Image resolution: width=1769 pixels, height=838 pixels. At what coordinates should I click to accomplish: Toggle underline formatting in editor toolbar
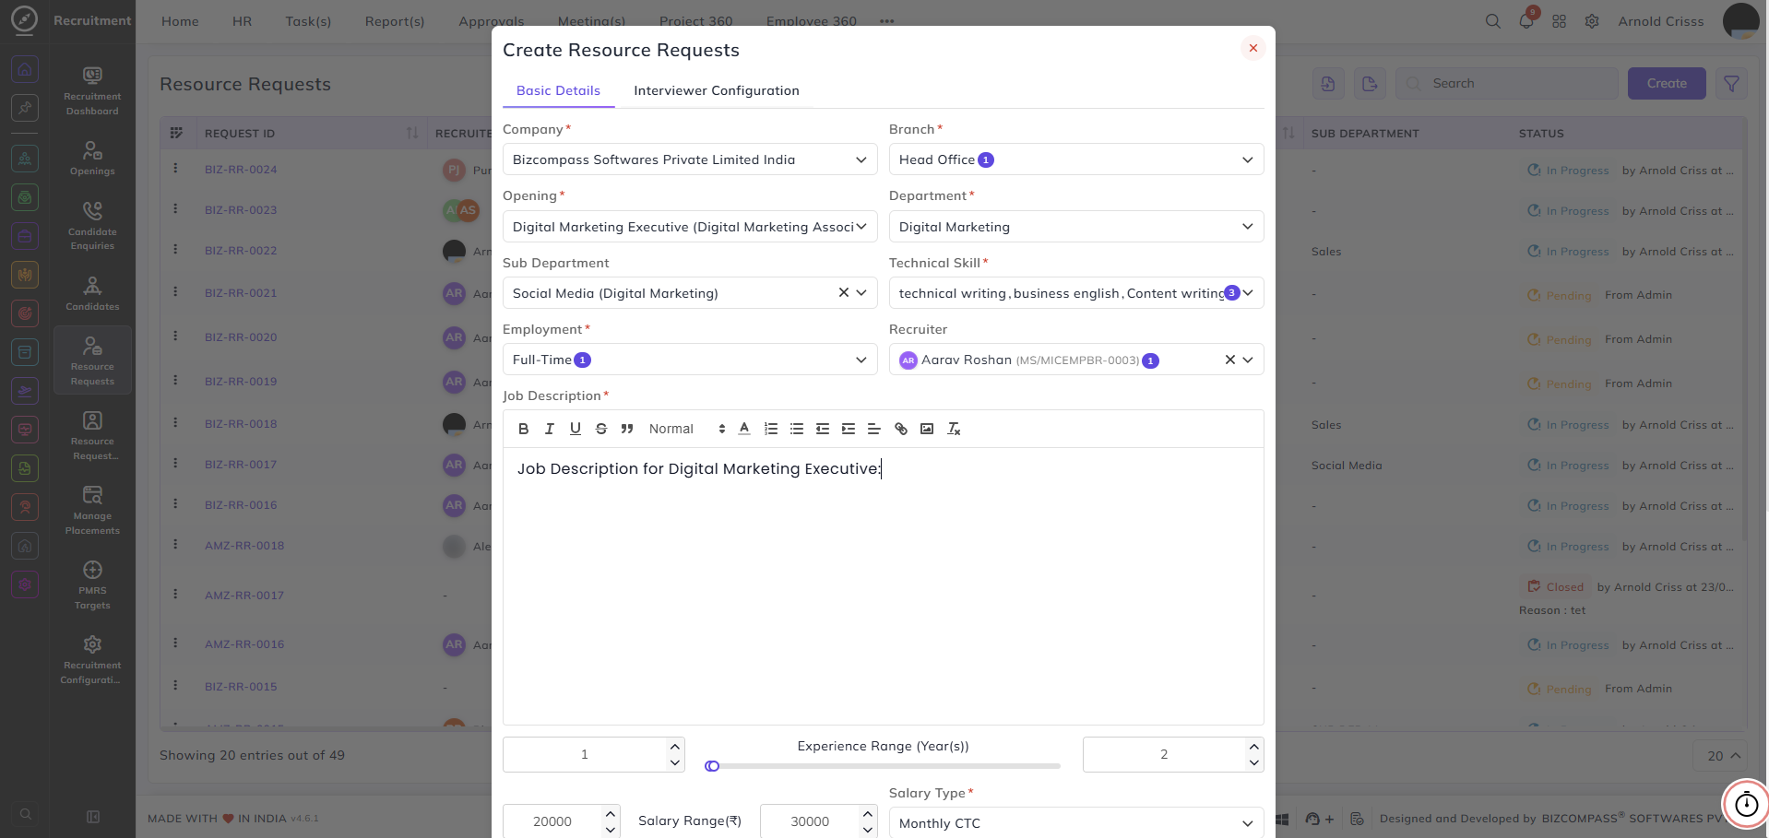click(576, 429)
